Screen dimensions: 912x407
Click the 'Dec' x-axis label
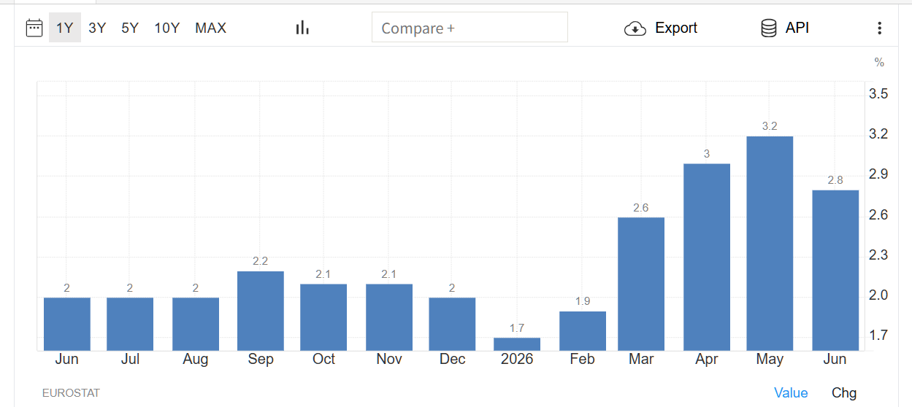(x=452, y=360)
